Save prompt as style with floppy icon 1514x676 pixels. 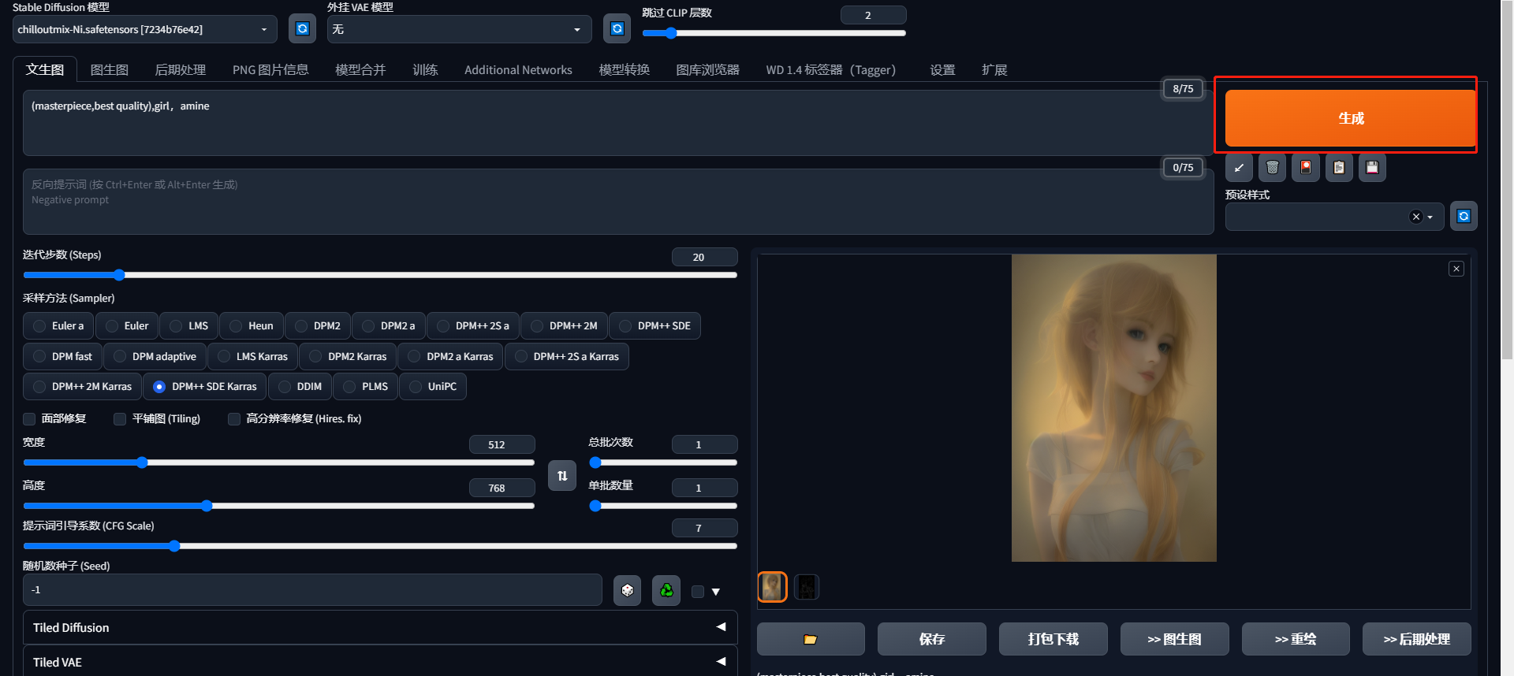[1372, 168]
